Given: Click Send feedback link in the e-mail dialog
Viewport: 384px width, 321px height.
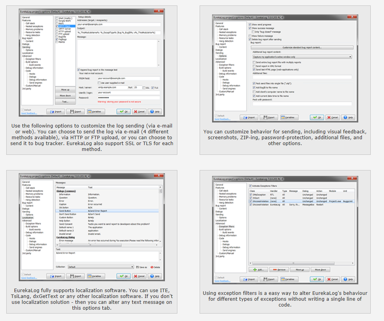Looking at the screenshot, I should [x=29, y=113].
